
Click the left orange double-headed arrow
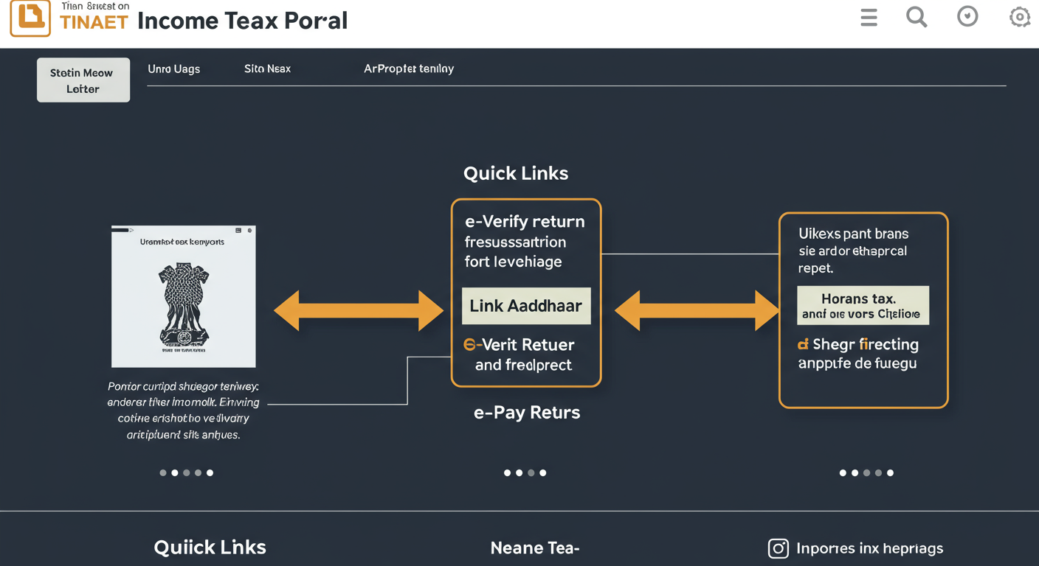pyautogui.click(x=357, y=310)
